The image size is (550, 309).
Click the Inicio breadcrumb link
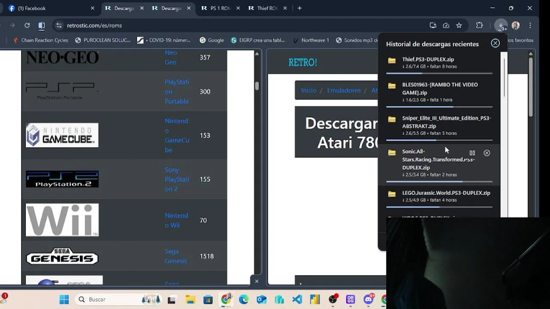pyautogui.click(x=309, y=90)
